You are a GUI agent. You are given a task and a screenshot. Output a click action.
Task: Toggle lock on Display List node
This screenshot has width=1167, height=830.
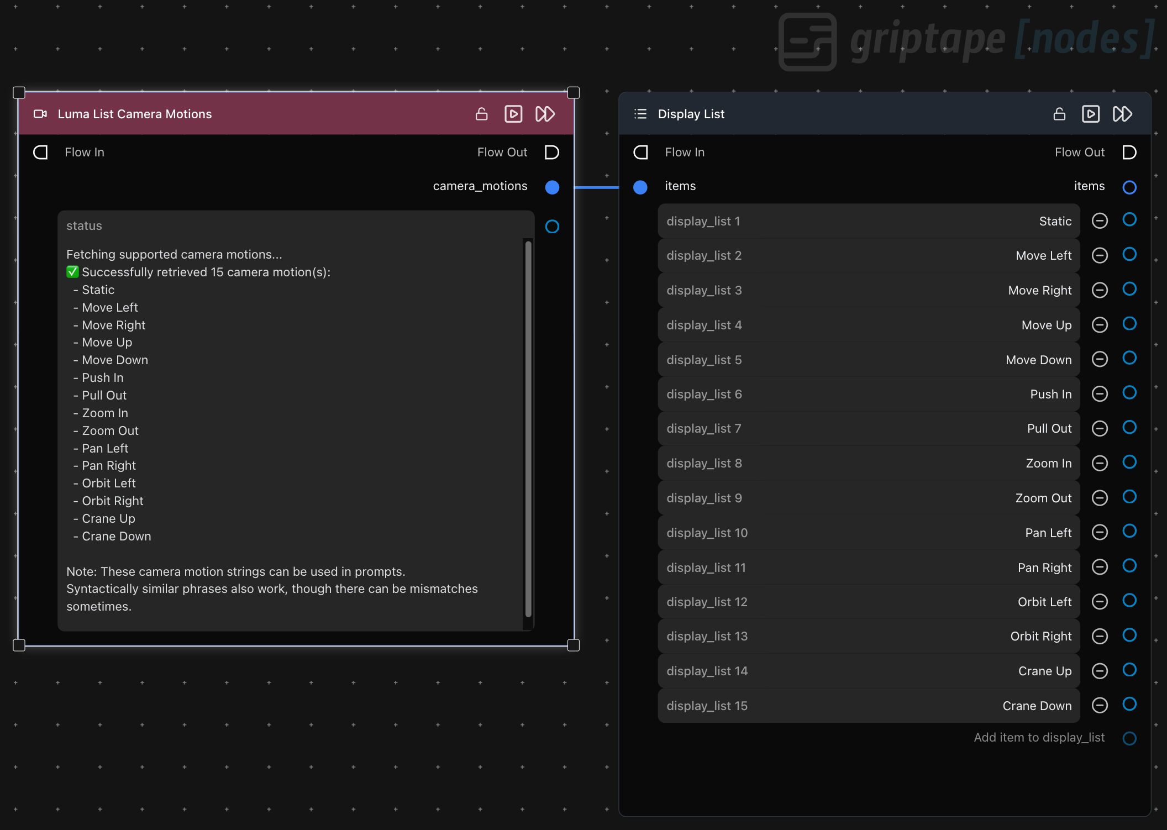click(x=1059, y=114)
